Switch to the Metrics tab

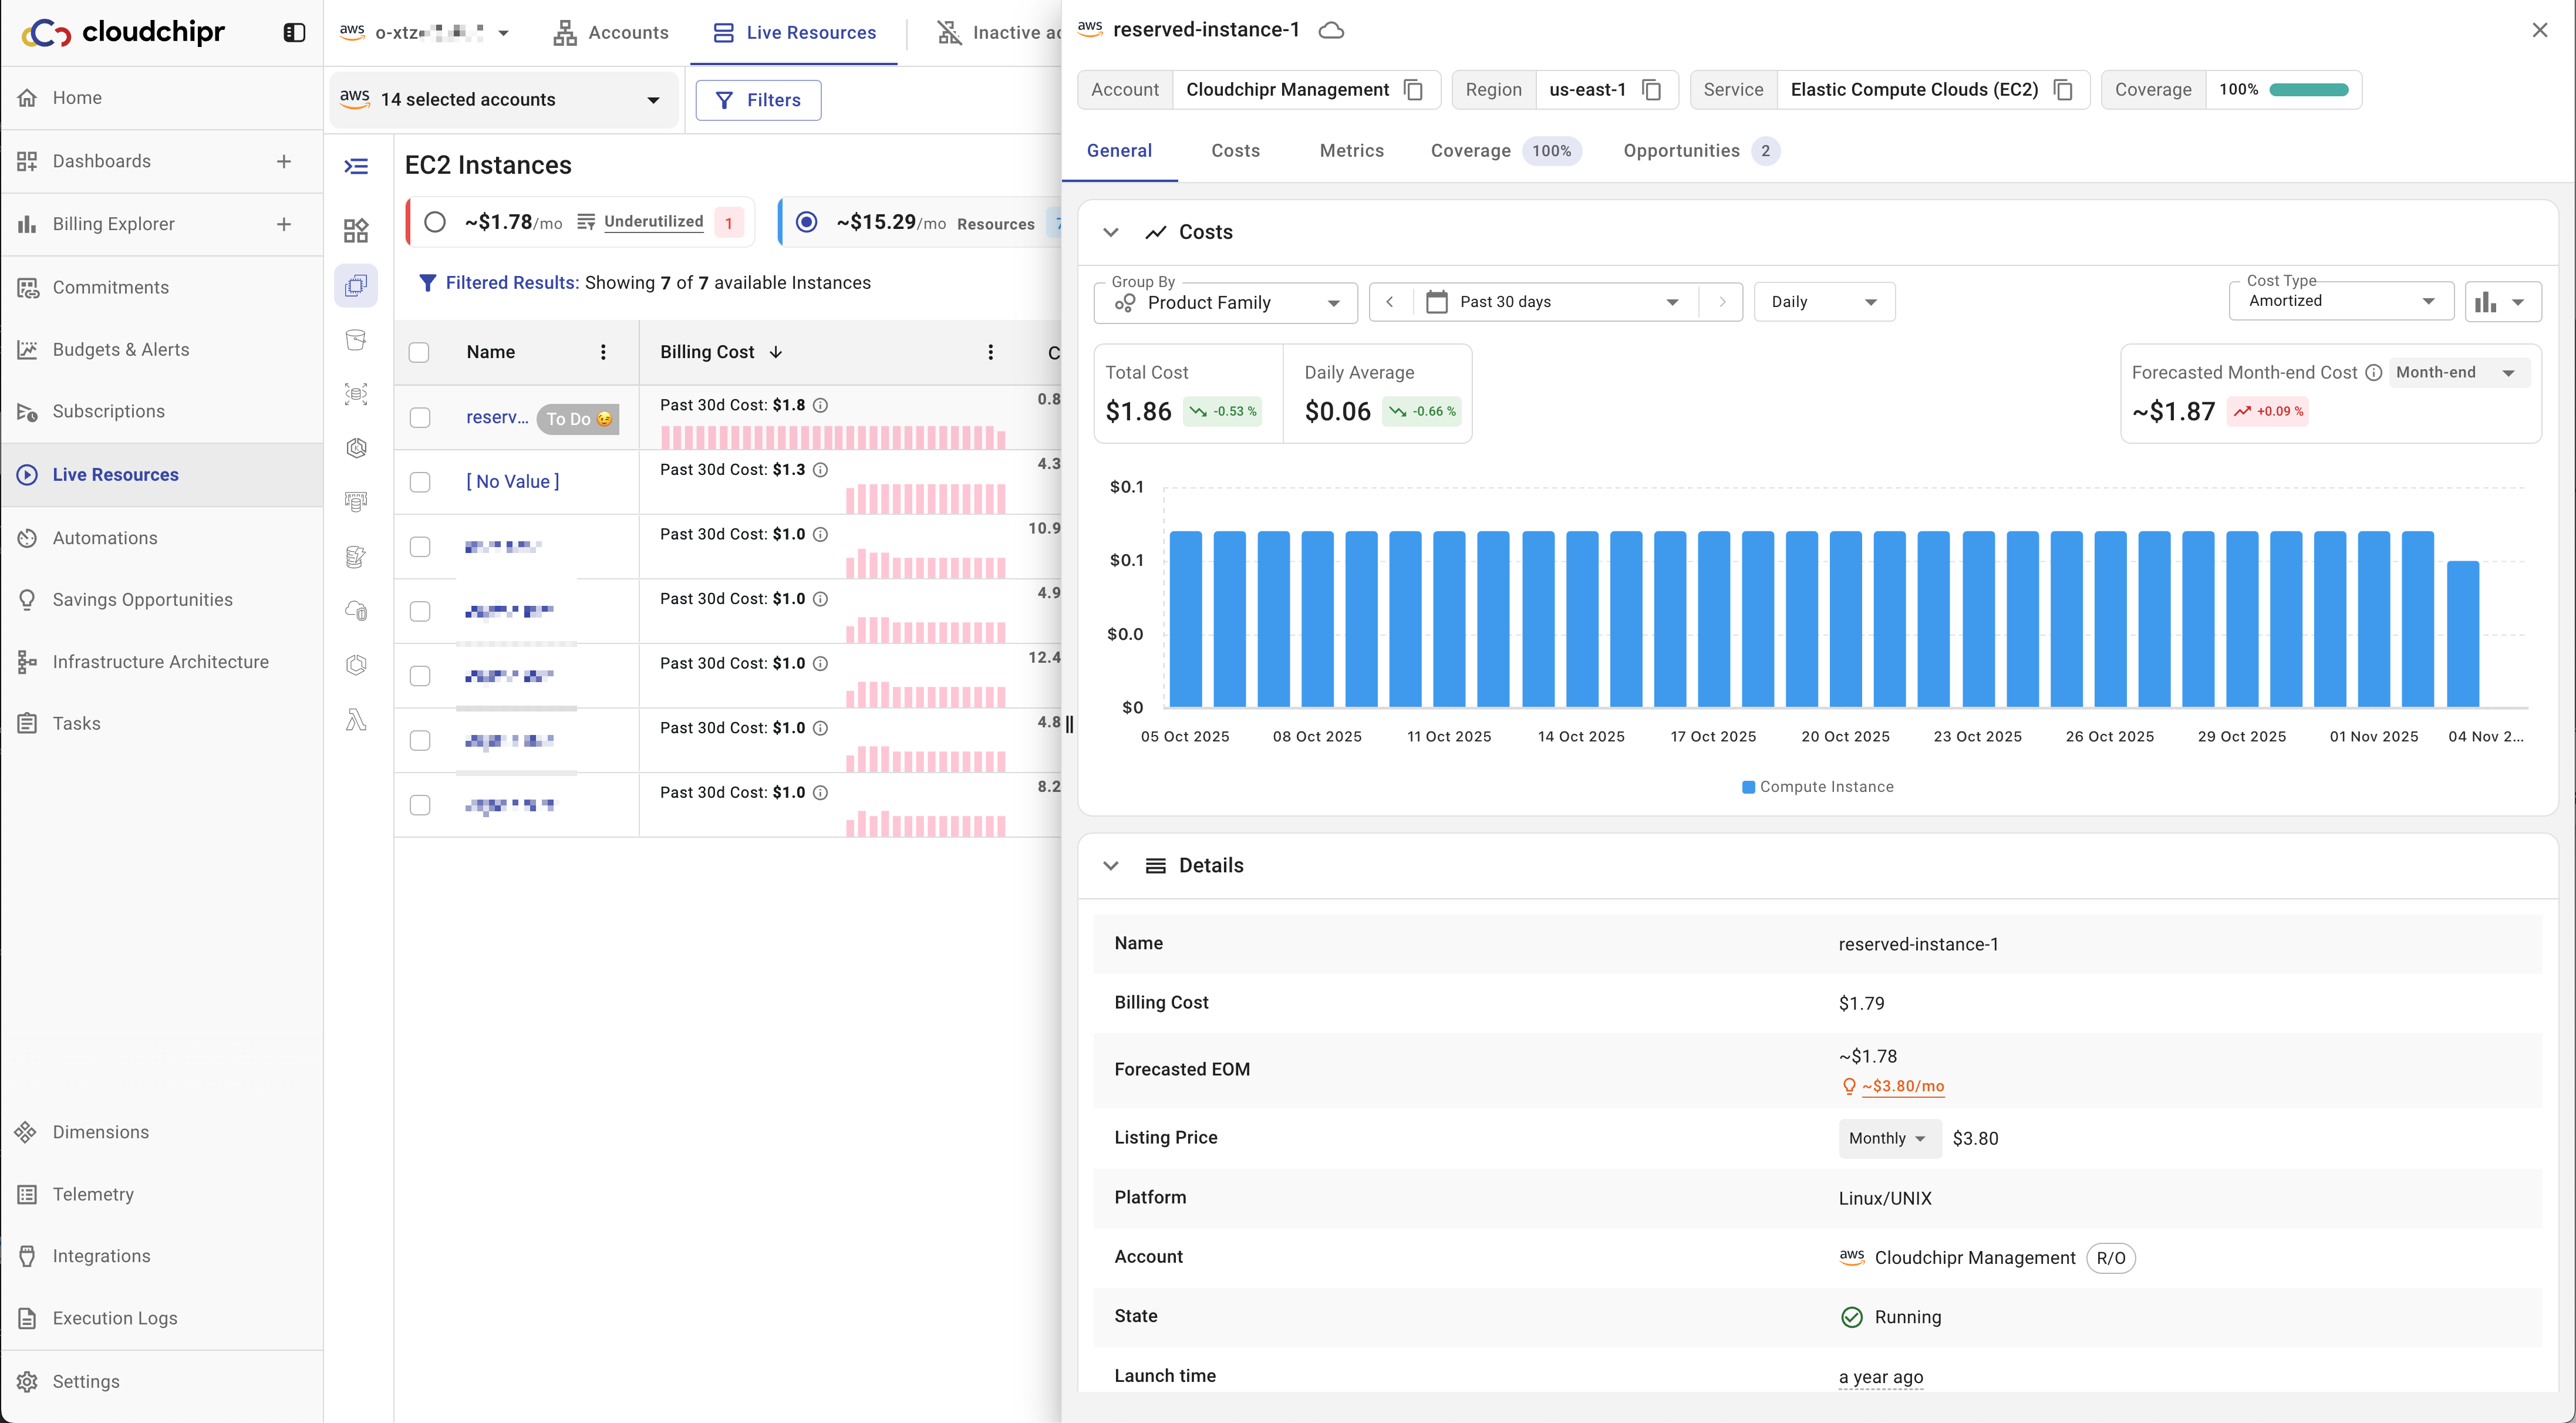1351,151
